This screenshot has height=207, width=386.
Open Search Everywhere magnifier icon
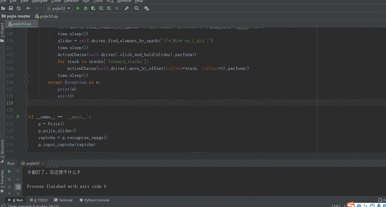[x=136, y=9]
